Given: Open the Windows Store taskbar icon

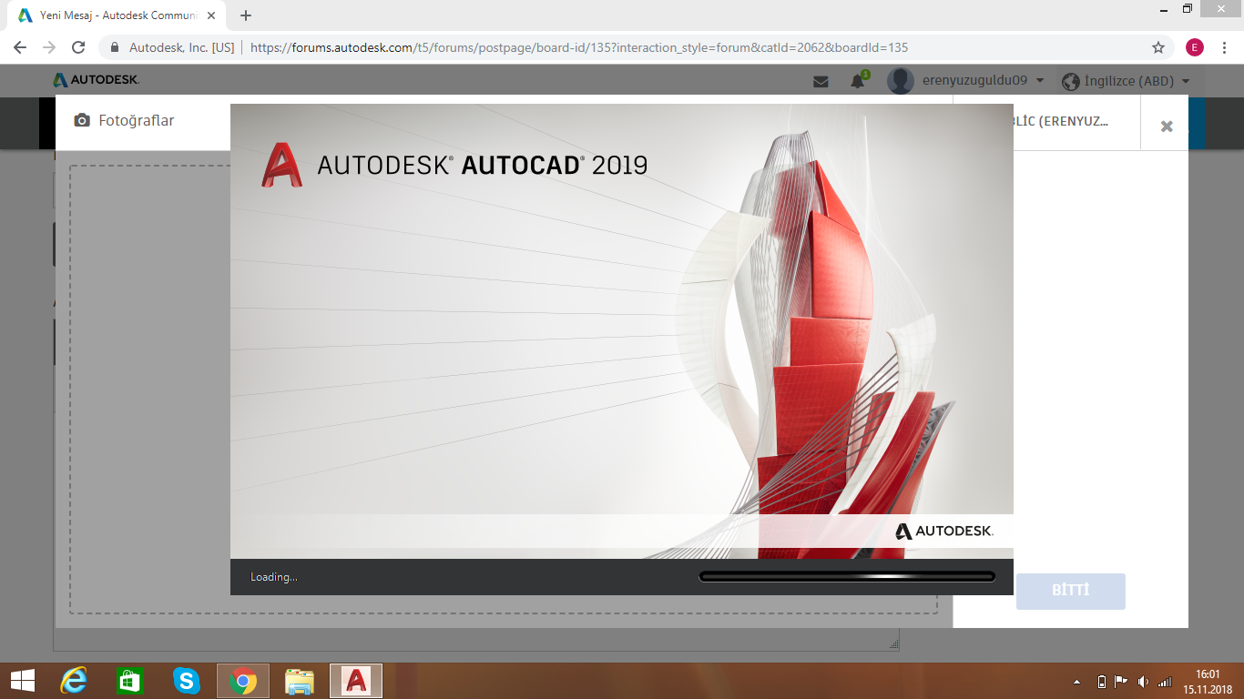Looking at the screenshot, I should tap(130, 681).
